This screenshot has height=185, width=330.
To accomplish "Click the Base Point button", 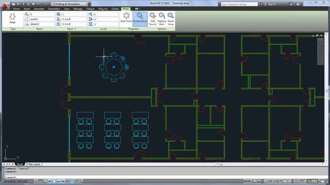I will coord(126,17).
